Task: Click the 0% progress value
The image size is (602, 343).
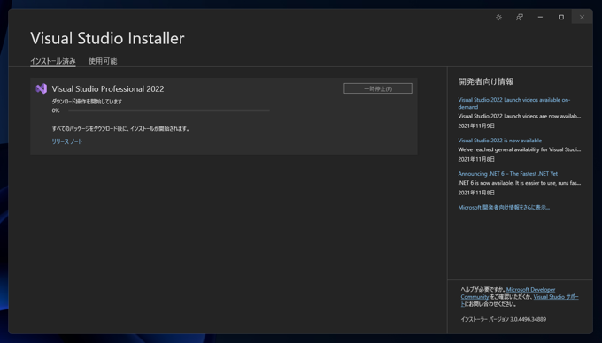Action: point(56,111)
